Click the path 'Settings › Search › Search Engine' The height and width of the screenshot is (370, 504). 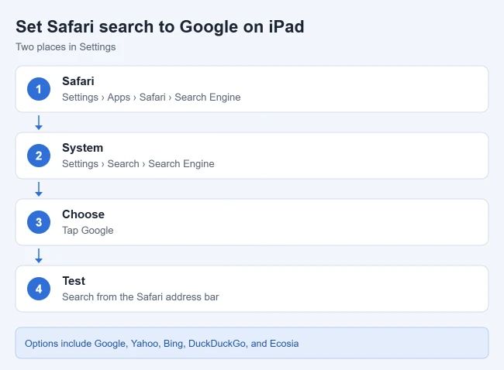click(x=138, y=163)
